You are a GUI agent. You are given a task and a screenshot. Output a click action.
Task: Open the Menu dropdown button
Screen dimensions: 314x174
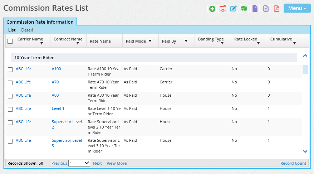pos(297,8)
